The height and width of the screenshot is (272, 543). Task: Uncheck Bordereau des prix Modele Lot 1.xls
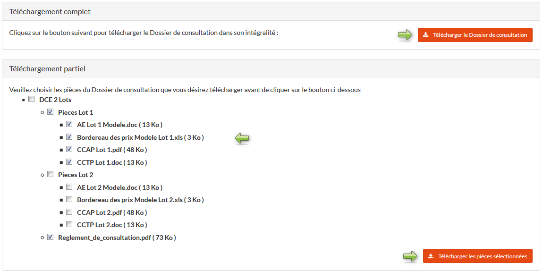69,137
